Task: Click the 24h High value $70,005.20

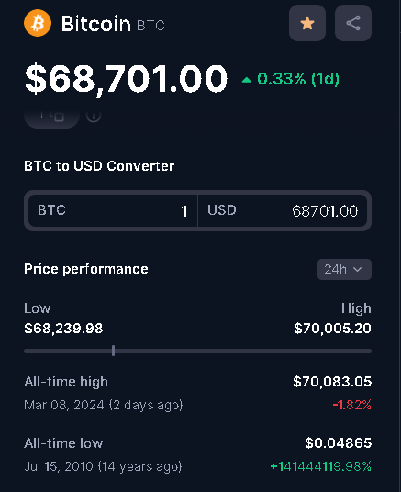Action: pos(332,329)
